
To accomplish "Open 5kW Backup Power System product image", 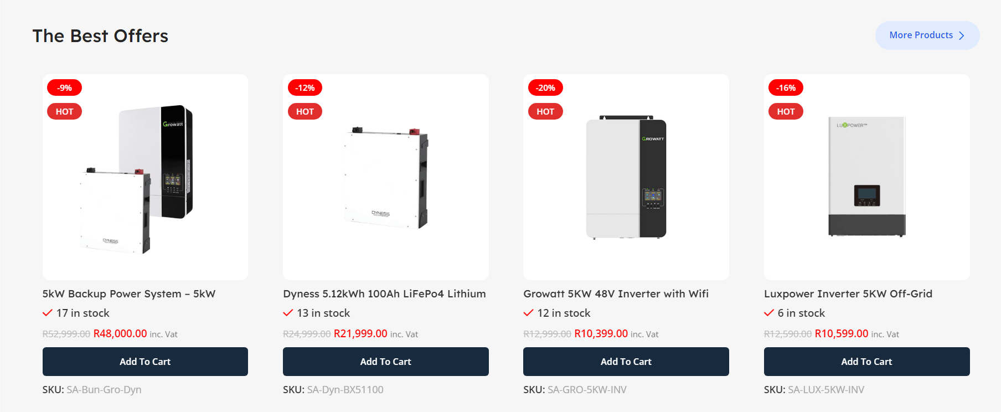I will 145,177.
